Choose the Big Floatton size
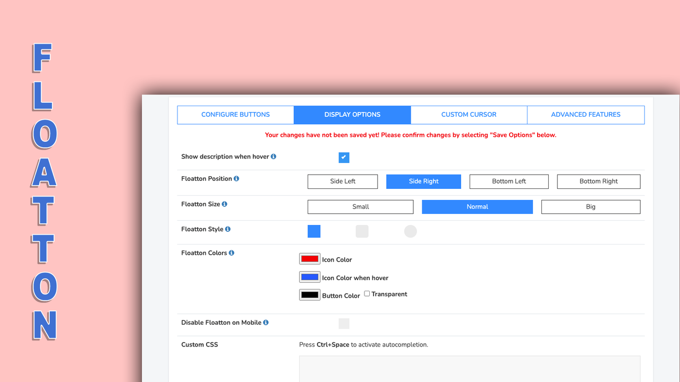The width and height of the screenshot is (680, 382). (591, 207)
